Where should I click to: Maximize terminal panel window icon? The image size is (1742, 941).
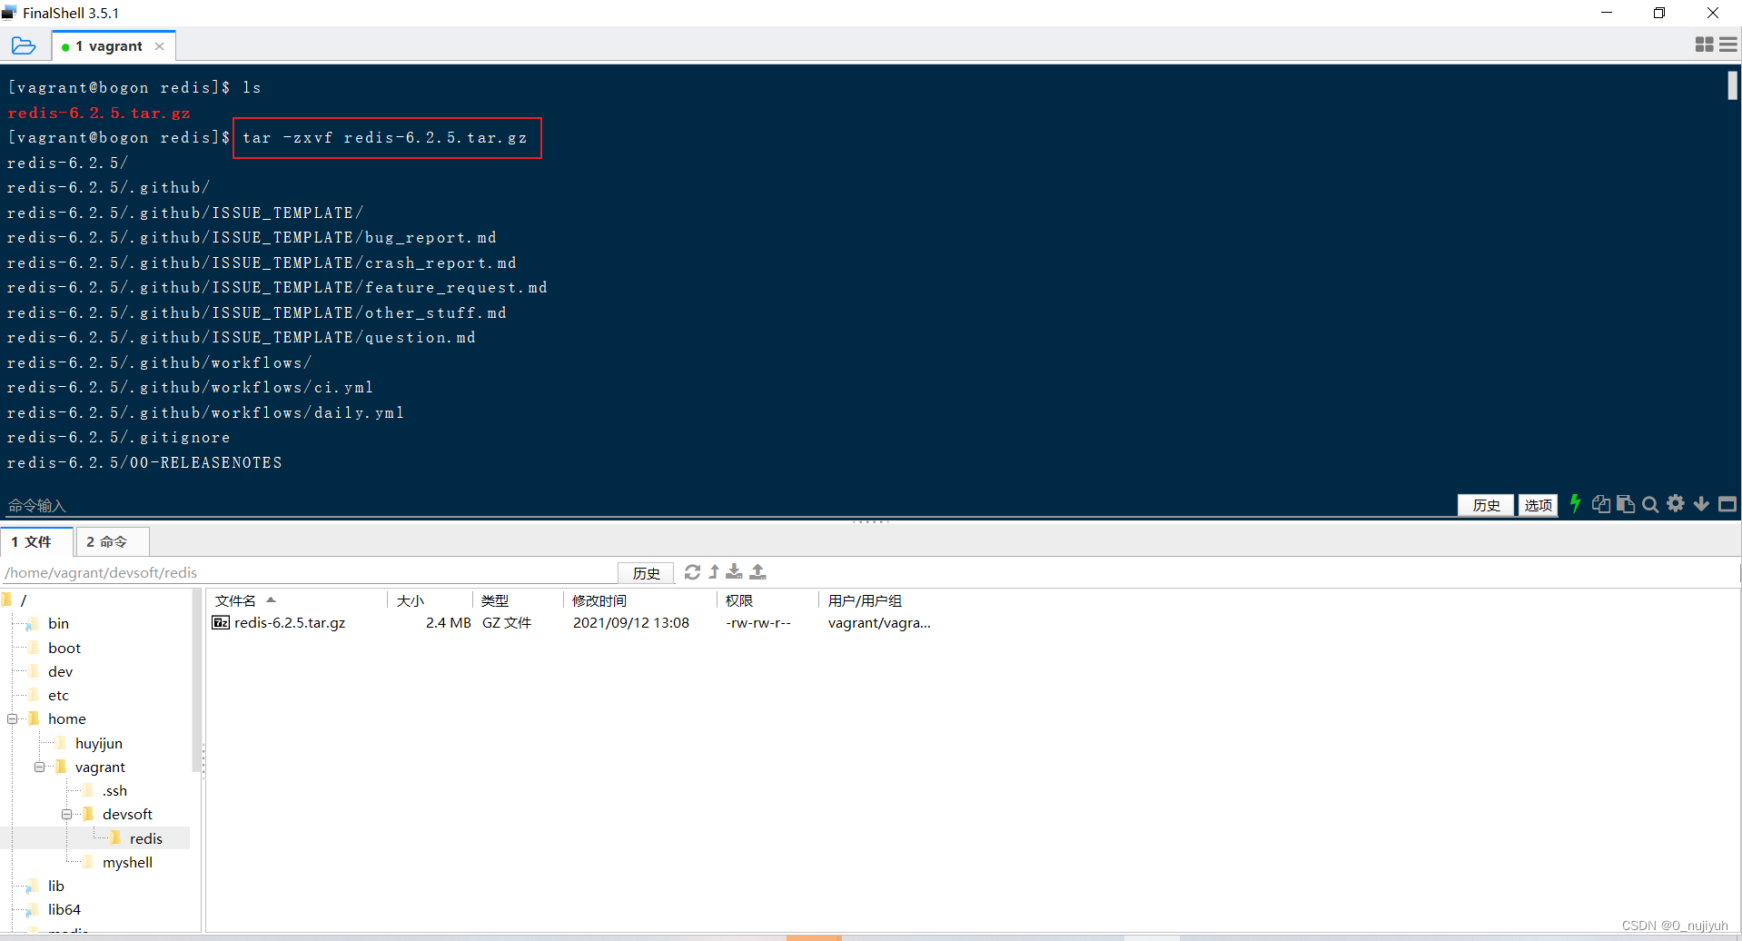(x=1727, y=504)
